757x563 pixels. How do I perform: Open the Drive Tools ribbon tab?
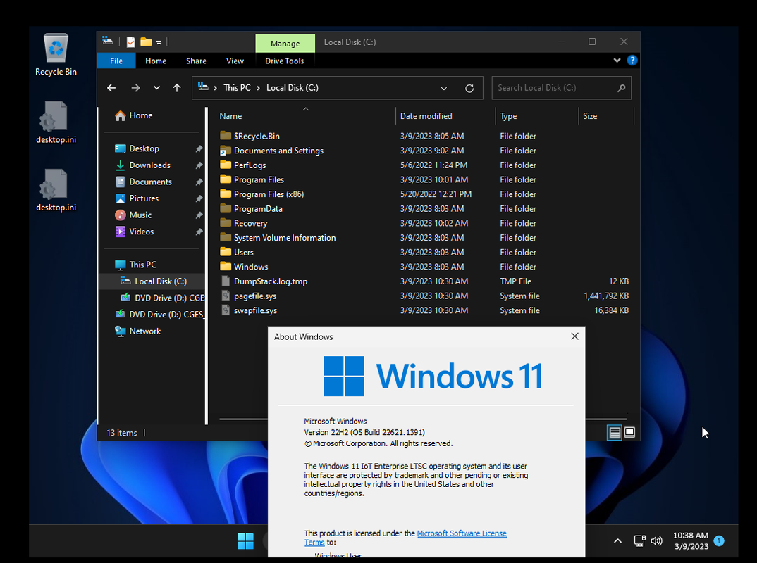tap(284, 61)
